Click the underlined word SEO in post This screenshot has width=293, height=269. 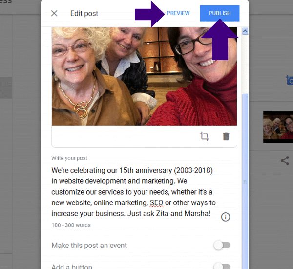tap(156, 202)
